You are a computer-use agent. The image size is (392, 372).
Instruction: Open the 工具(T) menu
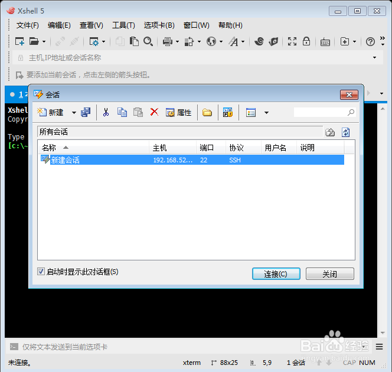coord(123,25)
